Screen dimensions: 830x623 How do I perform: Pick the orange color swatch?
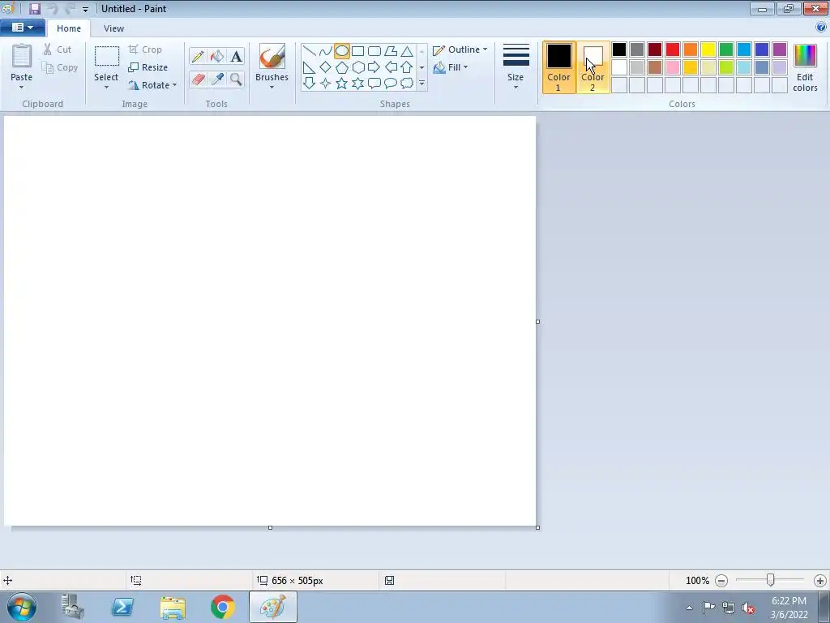point(691,49)
